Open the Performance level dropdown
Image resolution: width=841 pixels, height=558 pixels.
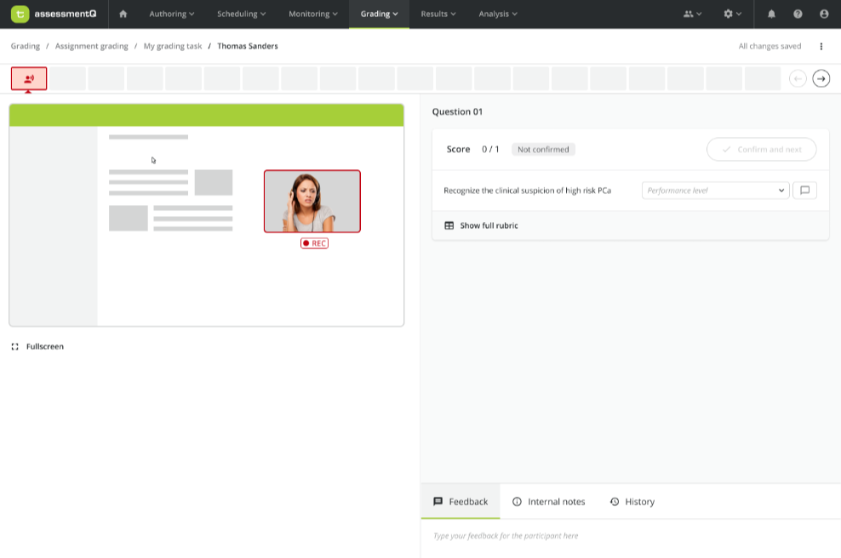[x=715, y=191]
